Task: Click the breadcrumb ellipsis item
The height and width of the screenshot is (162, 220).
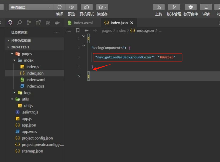Action: tap(160, 31)
